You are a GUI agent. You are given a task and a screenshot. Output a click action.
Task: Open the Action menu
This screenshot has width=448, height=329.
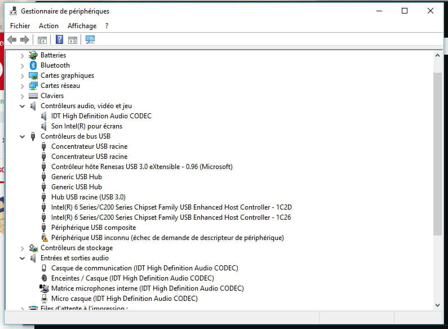pos(48,26)
